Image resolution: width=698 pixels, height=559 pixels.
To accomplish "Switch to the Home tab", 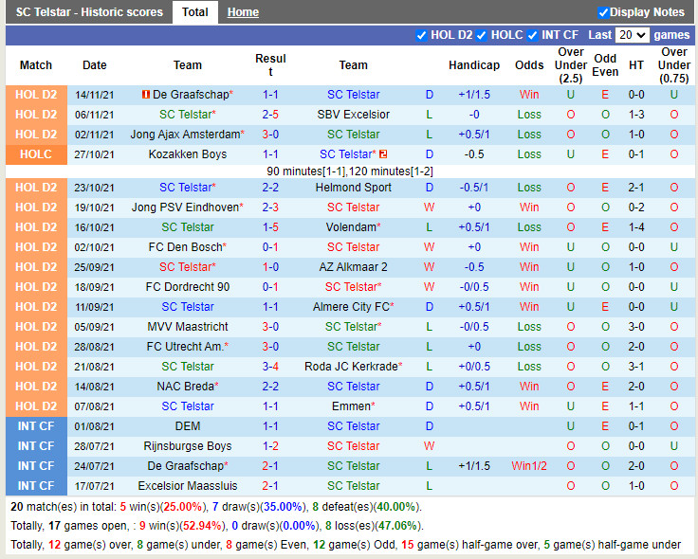I will (243, 12).
